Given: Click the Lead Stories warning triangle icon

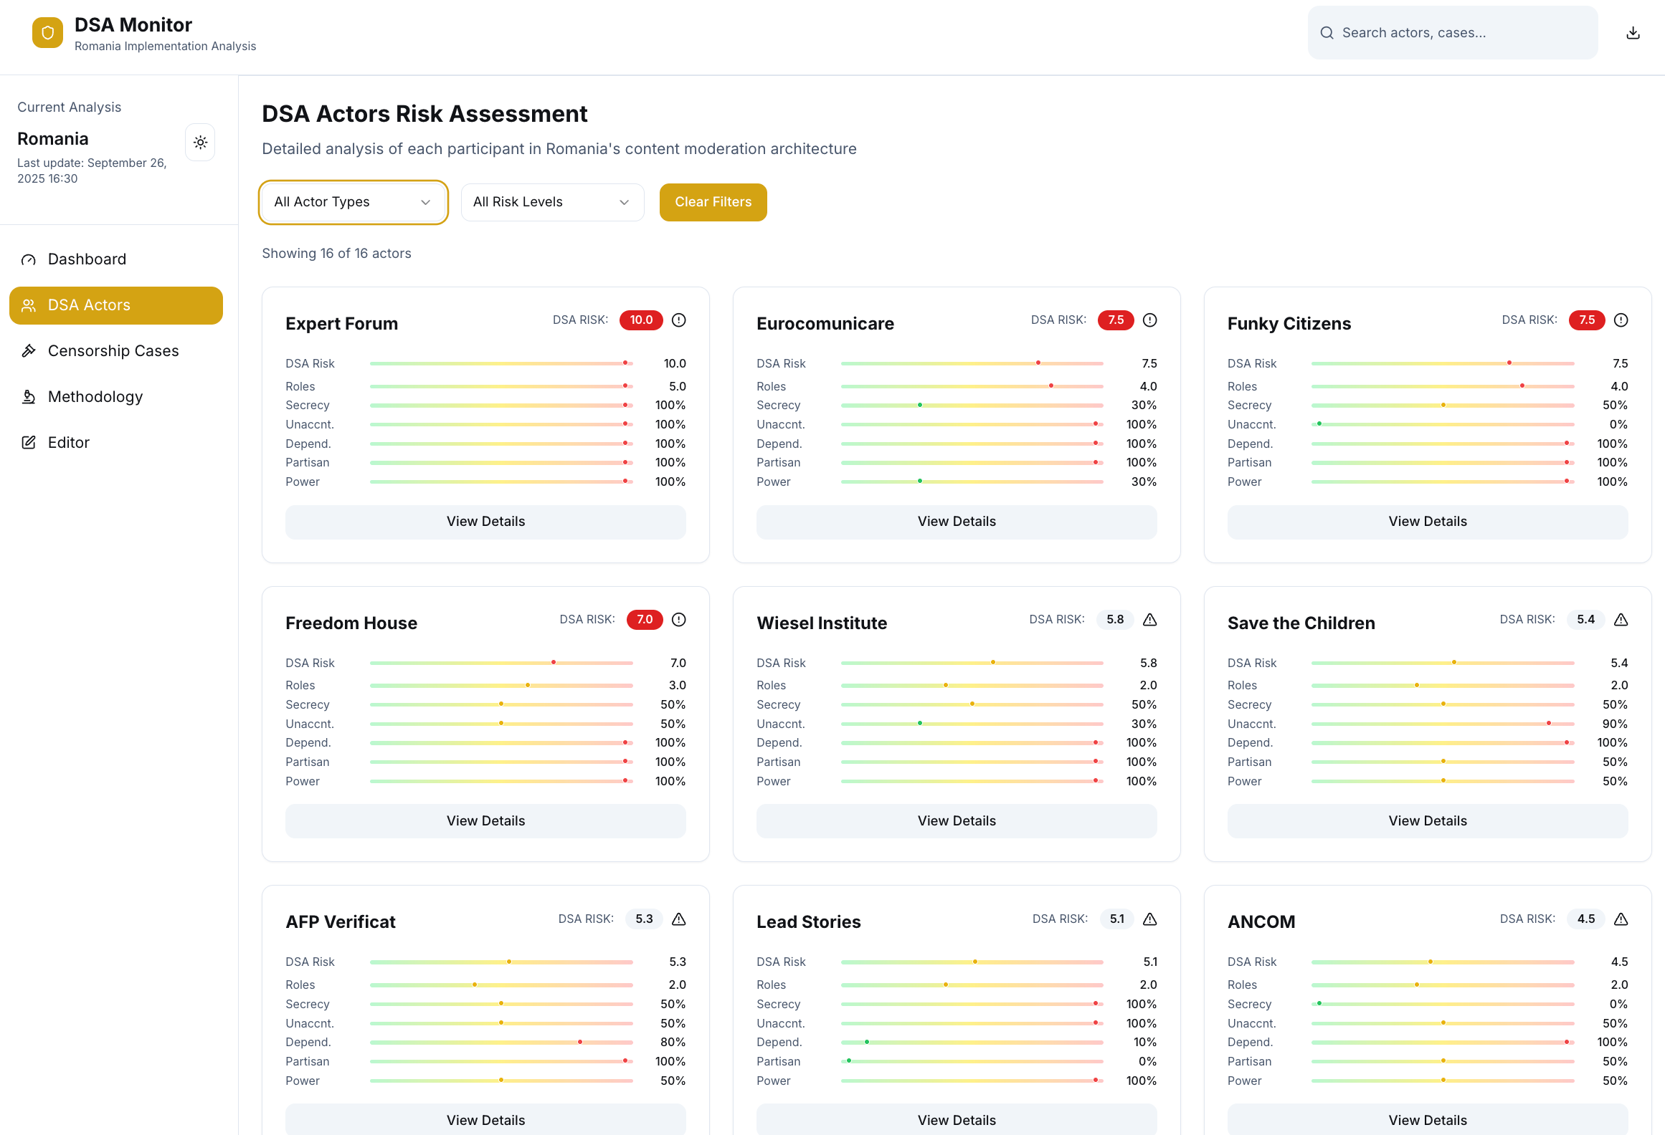Looking at the screenshot, I should tap(1149, 919).
